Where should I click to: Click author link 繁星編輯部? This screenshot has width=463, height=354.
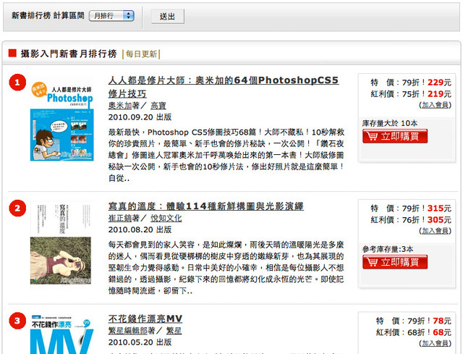coord(127,331)
